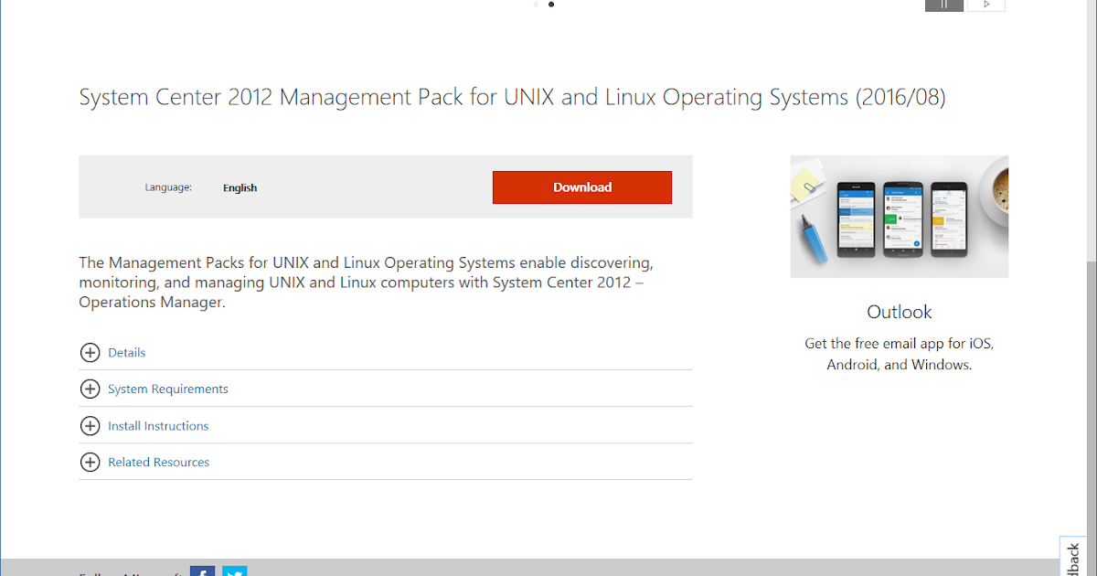Image resolution: width=1097 pixels, height=576 pixels.
Task: Click the plus icon beside Related Resources
Action: tap(90, 462)
